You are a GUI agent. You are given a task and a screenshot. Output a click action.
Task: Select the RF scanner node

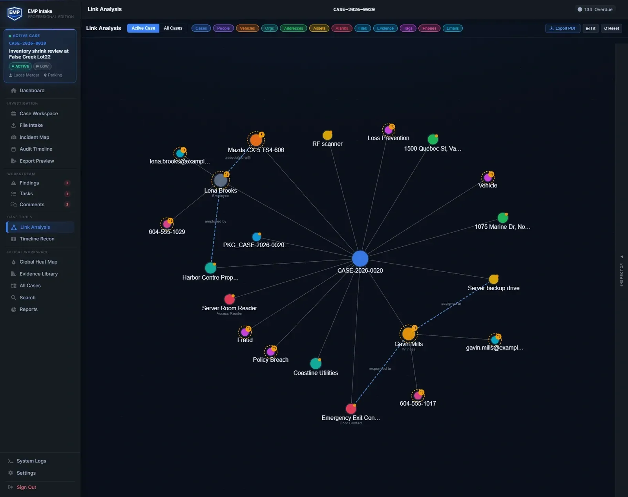click(x=327, y=135)
